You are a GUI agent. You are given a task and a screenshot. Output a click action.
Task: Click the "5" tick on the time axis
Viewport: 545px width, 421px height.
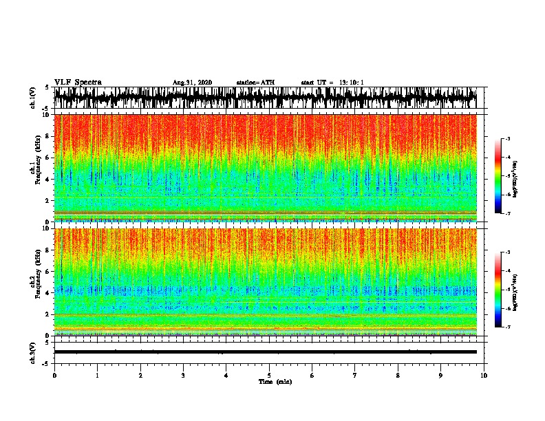(x=269, y=376)
